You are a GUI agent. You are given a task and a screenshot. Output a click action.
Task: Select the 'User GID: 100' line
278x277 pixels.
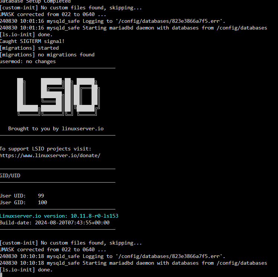[23, 202]
